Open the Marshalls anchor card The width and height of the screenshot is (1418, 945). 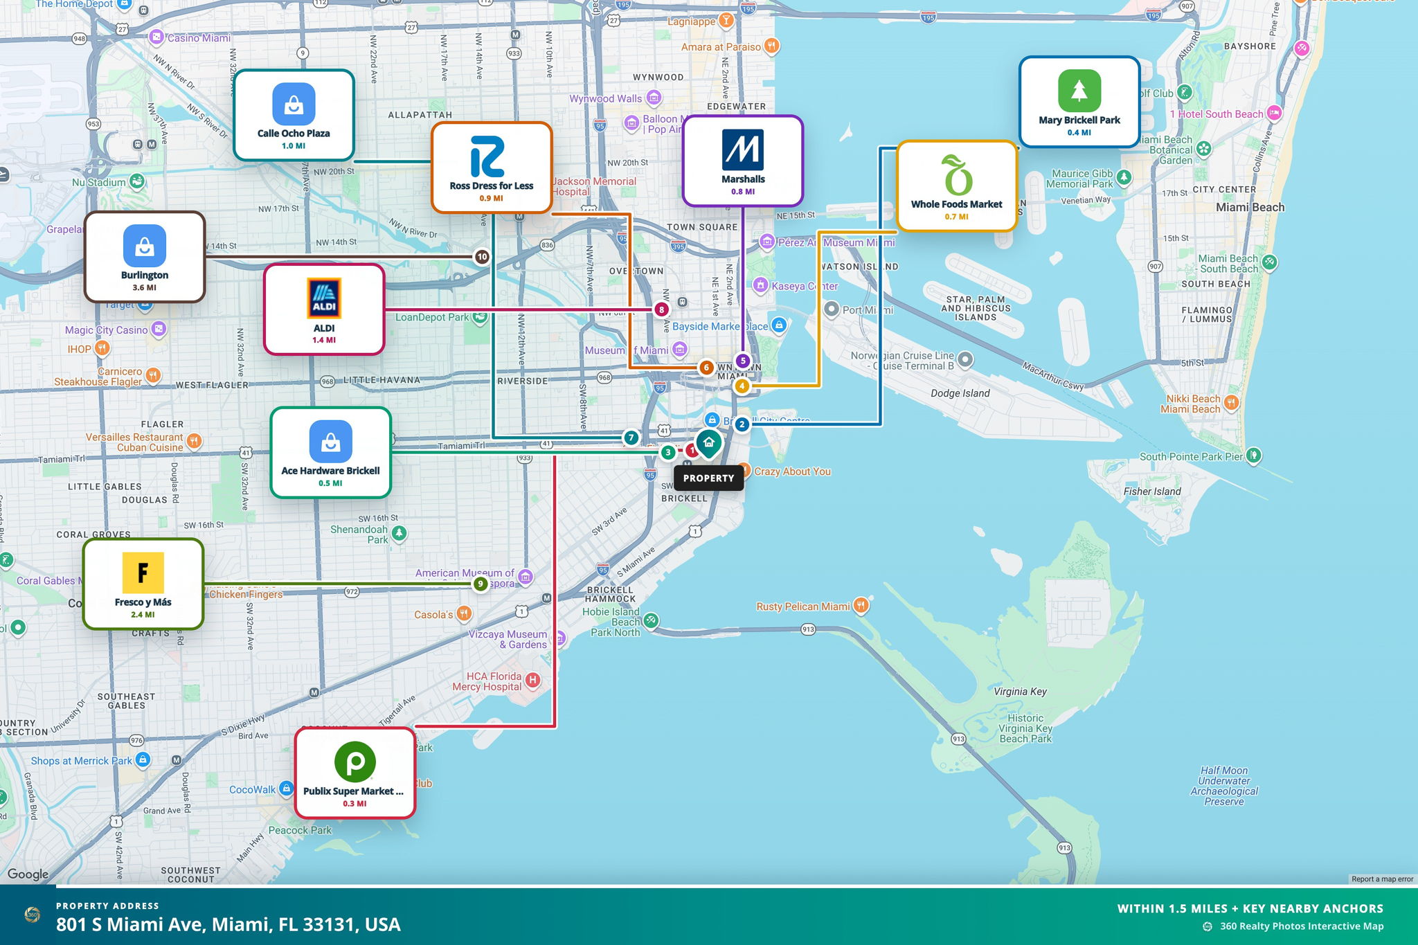pyautogui.click(x=743, y=161)
